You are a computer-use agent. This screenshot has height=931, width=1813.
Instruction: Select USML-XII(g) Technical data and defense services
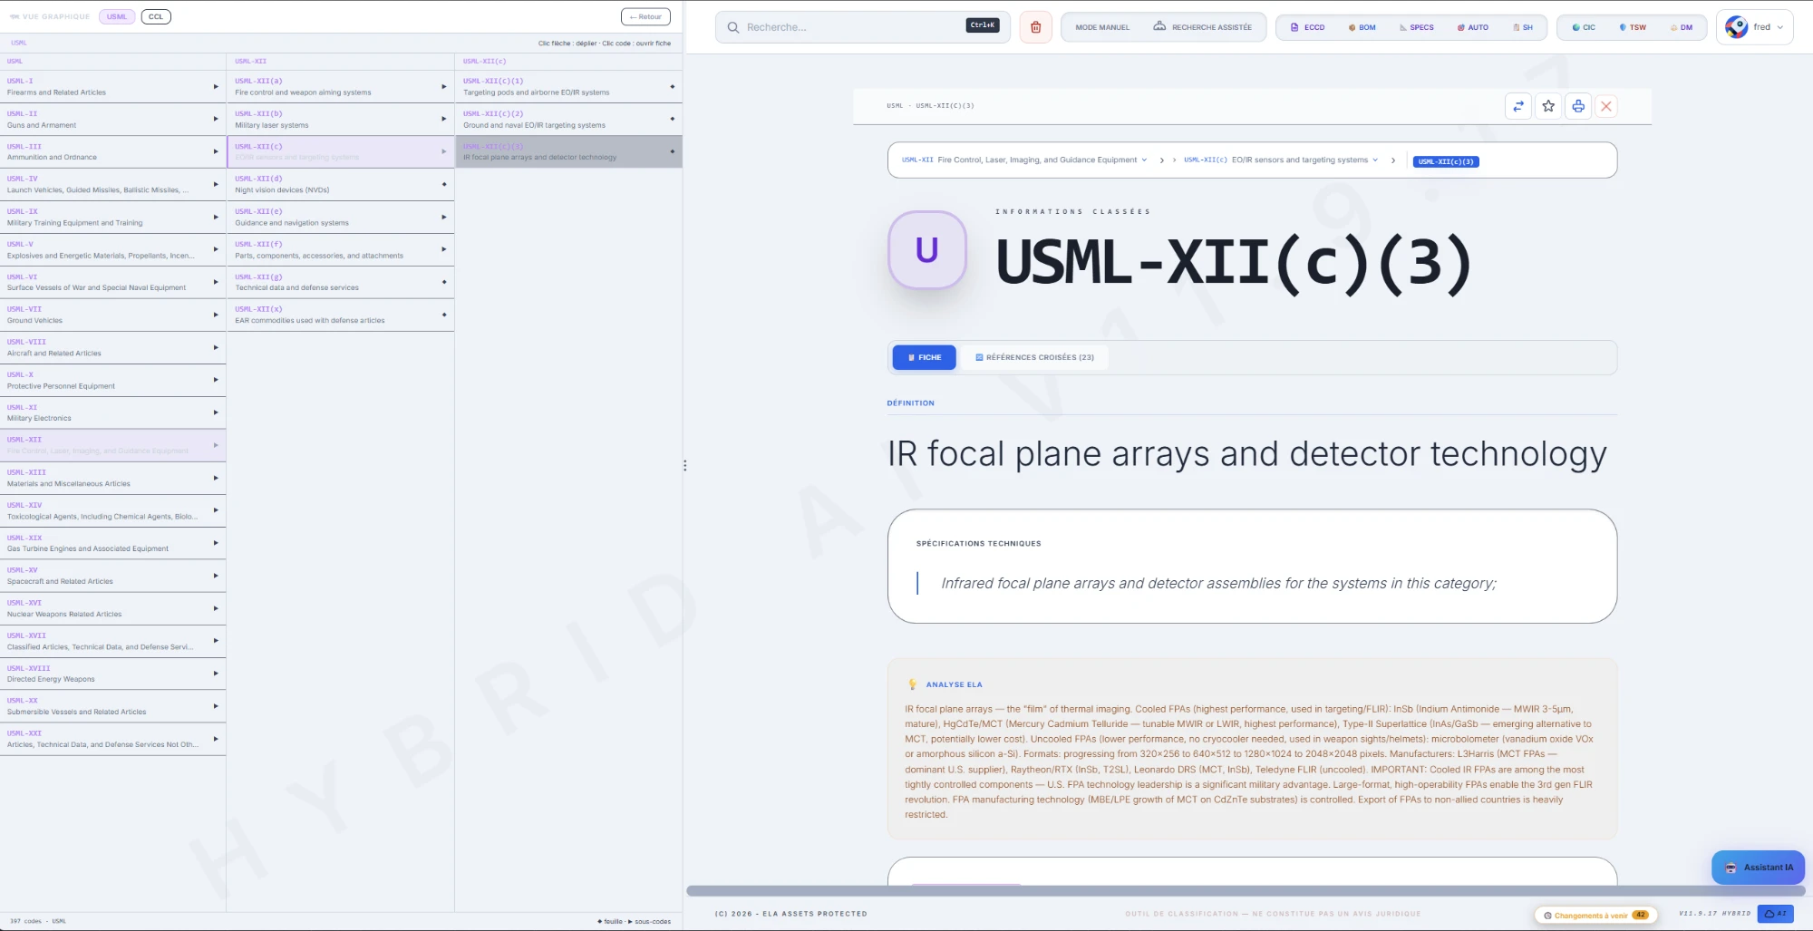341,282
